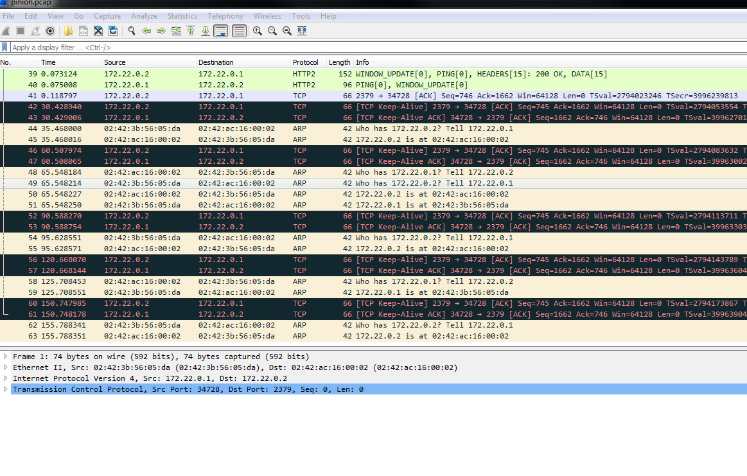Toggle packet list colorization
Image resolution: width=747 pixels, height=476 pixels.
point(239,30)
